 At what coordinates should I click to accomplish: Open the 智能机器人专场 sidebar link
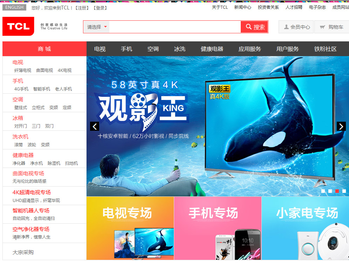point(31,210)
